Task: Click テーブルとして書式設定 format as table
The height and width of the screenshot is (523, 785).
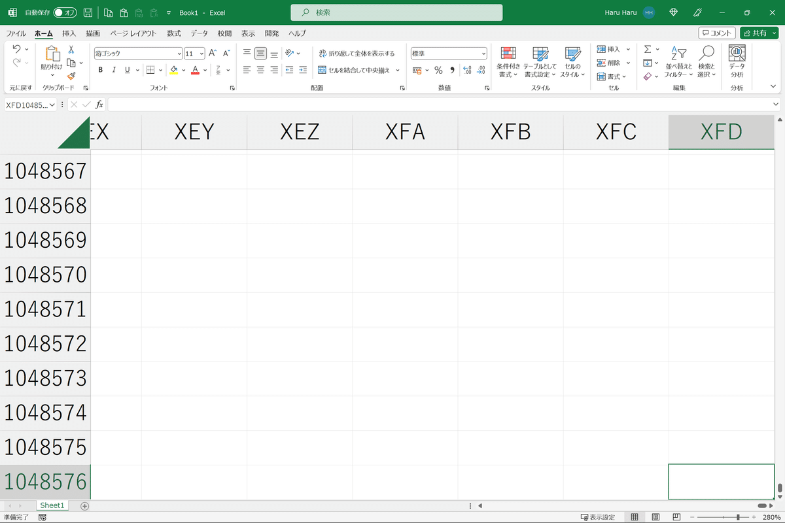Action: (x=540, y=62)
